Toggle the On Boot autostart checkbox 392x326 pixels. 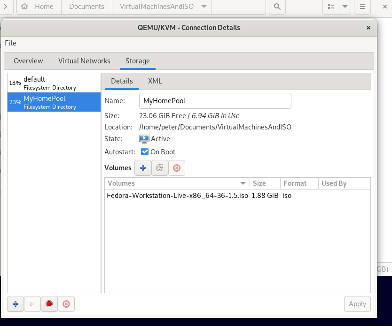coord(145,152)
